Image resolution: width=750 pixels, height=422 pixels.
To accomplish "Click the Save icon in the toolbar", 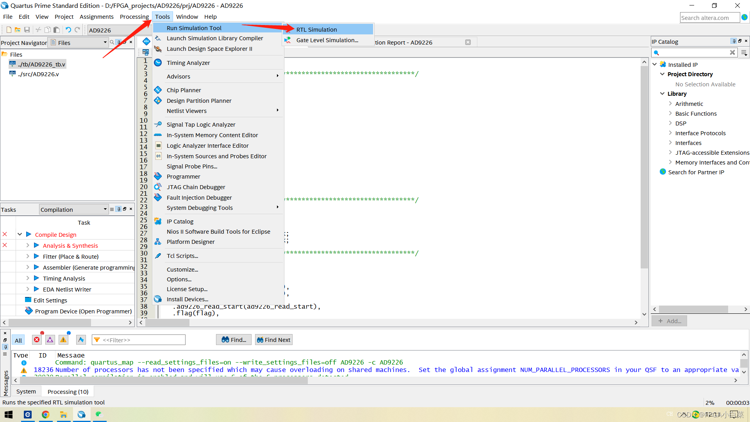I will coord(27,30).
